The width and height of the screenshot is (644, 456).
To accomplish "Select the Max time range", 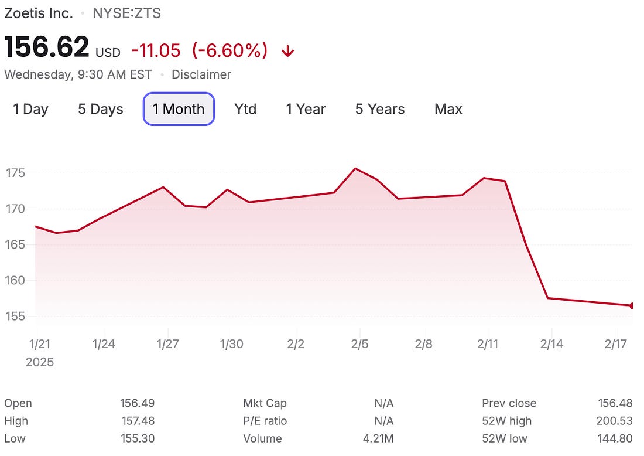I will (448, 109).
